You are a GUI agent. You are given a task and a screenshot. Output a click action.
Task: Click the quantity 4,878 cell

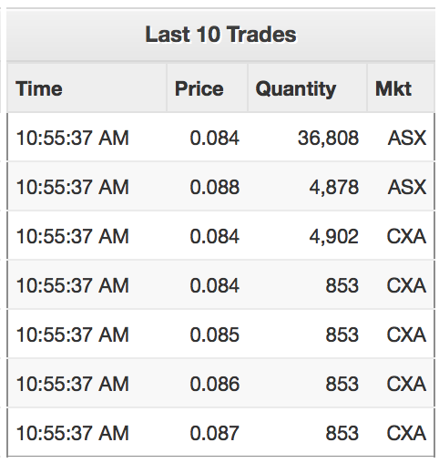point(334,187)
